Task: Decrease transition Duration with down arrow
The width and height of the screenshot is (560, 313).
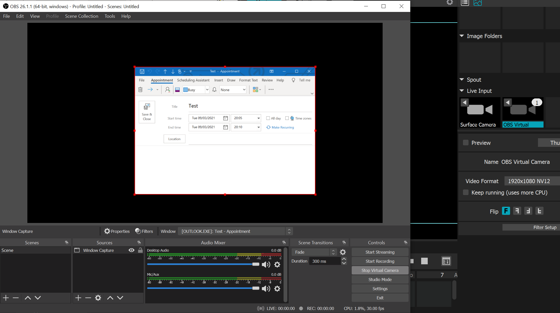Action: point(344,263)
